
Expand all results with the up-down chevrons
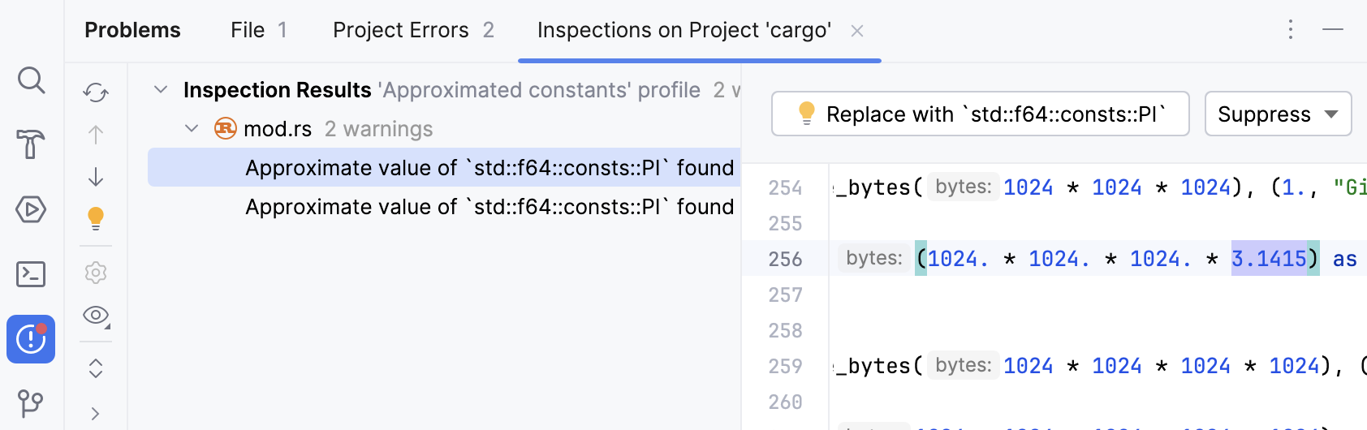click(96, 368)
